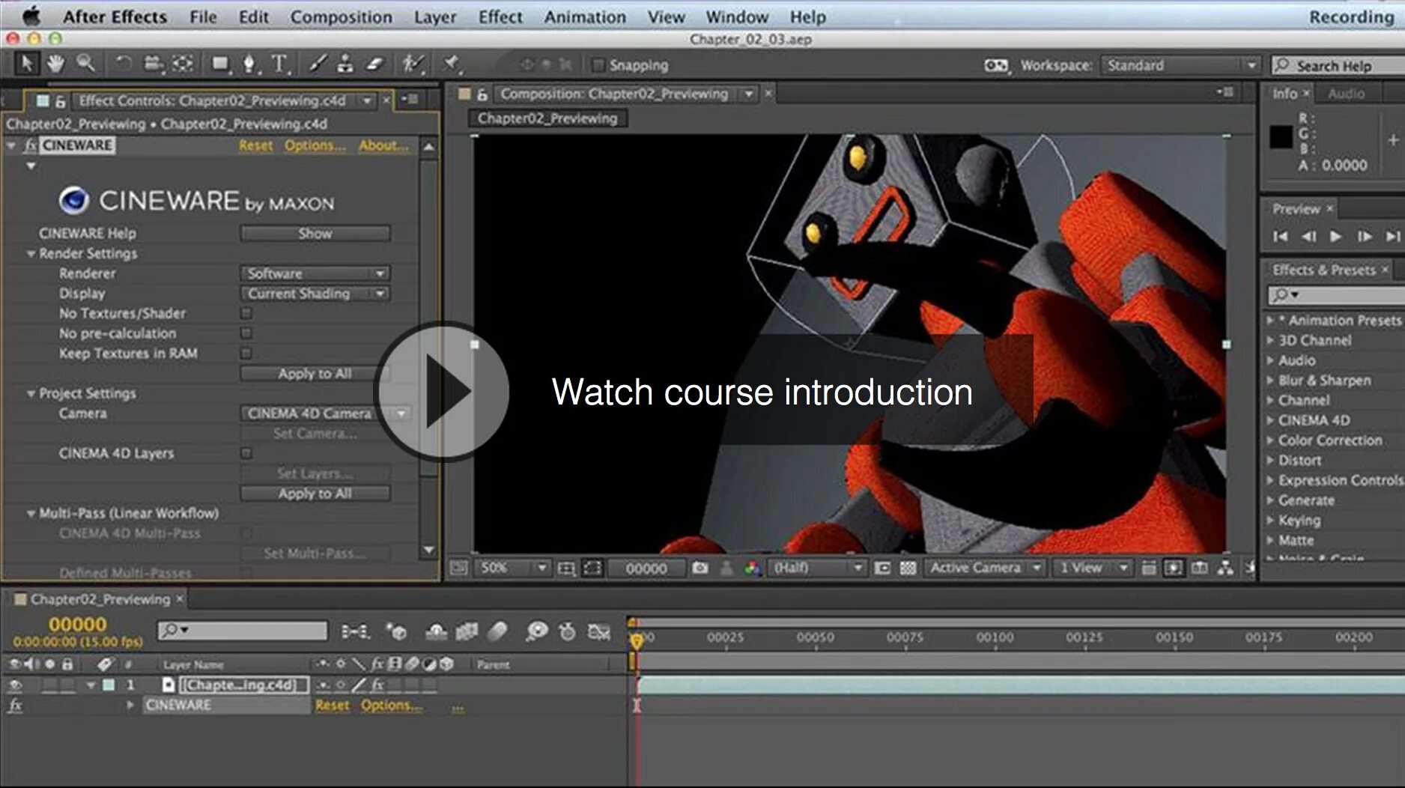Check the No pre-calculation option
1405x788 pixels.
[246, 333]
